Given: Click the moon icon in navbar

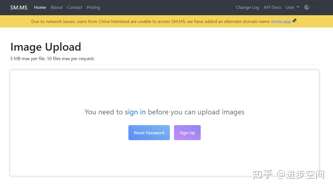Looking at the screenshot, I should click(x=306, y=7).
